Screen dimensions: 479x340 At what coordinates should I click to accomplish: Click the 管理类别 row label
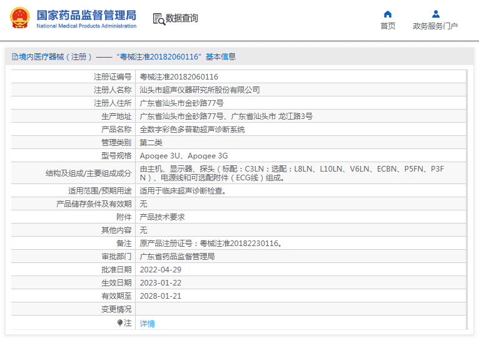[x=116, y=143]
